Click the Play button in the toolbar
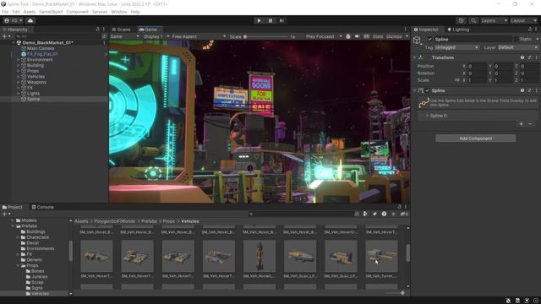Image resolution: width=541 pixels, height=304 pixels. pyautogui.click(x=260, y=20)
